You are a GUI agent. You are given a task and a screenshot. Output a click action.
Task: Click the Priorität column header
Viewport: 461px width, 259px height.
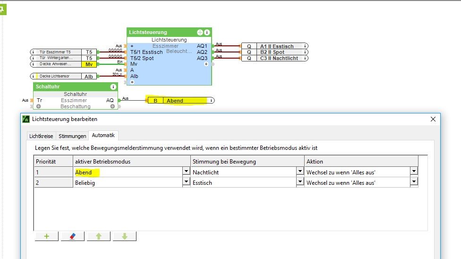point(53,162)
